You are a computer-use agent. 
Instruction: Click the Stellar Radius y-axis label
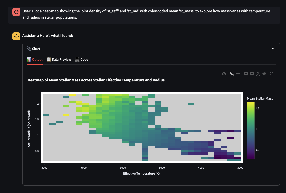click(x=29, y=127)
